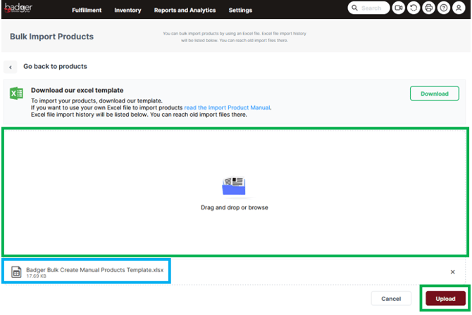
Task: Open the Inventory menu
Action: click(128, 11)
